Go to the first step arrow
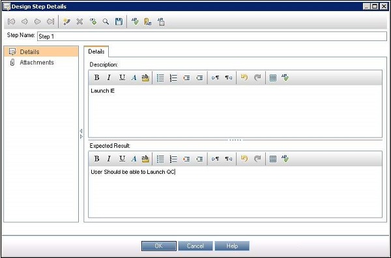Viewport: 391px width, 258px height. [11, 21]
